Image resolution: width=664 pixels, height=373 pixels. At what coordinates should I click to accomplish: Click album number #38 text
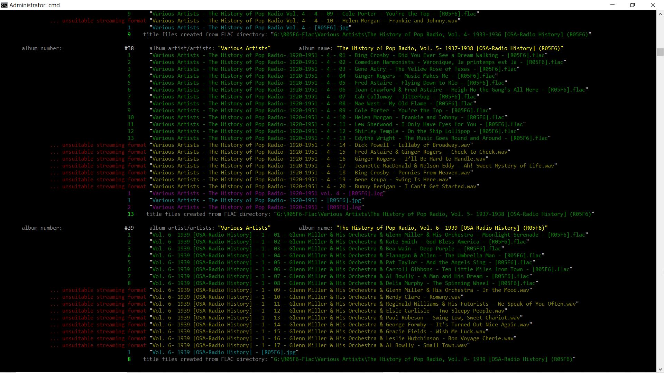[129, 48]
